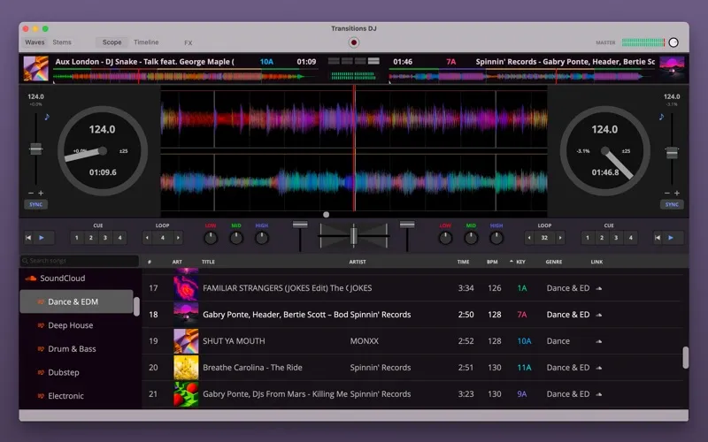The width and height of the screenshot is (708, 442).
Task: Click the left deck plus pitch nudge
Action: click(41, 193)
